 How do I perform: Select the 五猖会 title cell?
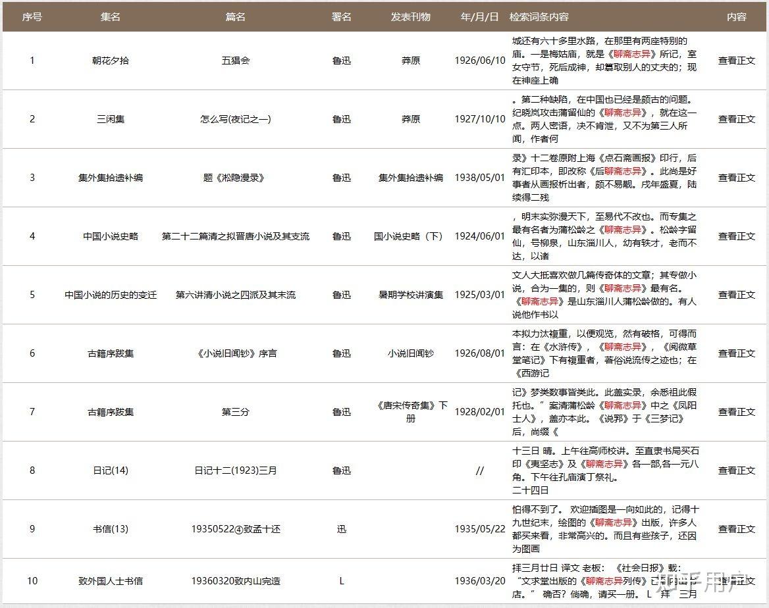pos(236,61)
